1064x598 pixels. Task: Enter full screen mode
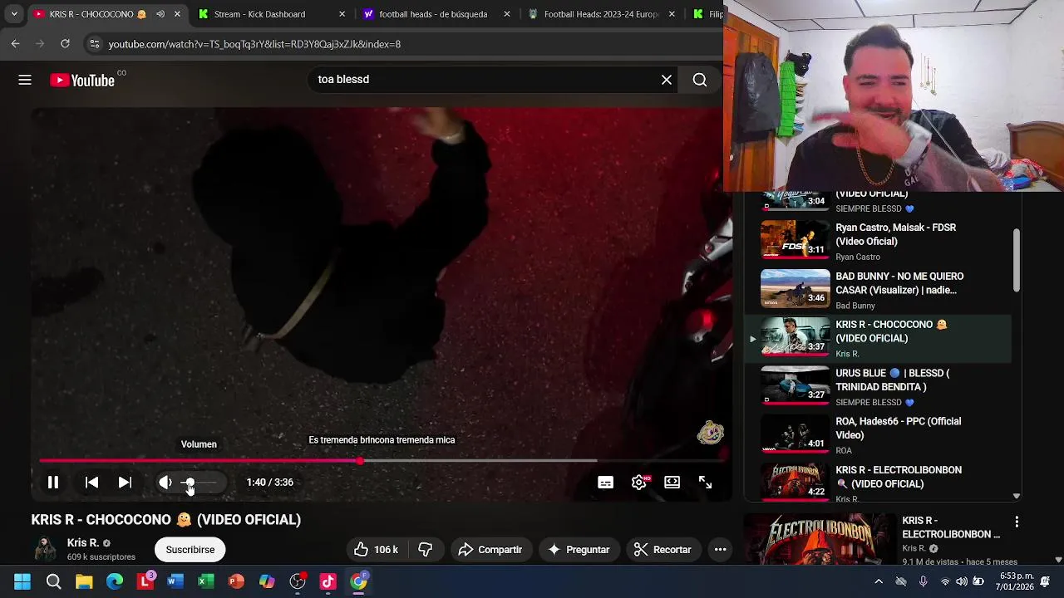click(x=705, y=482)
